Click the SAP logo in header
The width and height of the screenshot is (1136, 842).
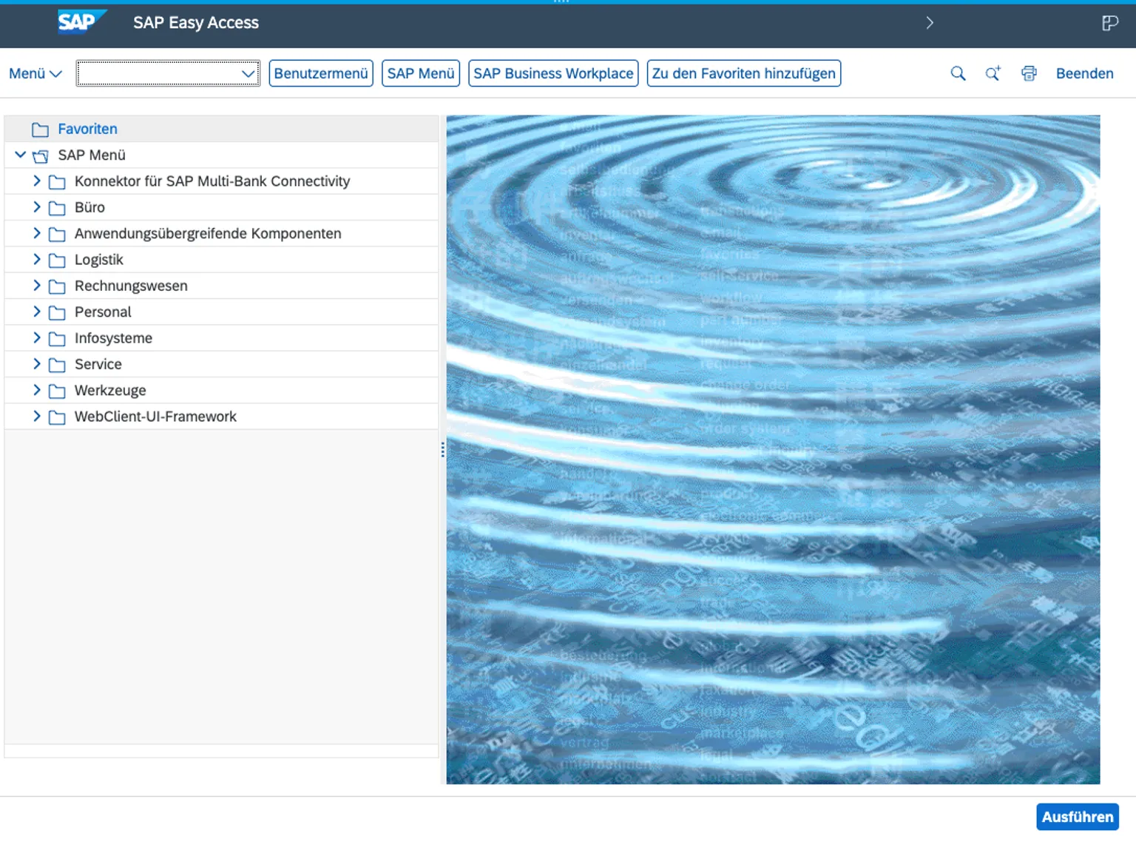click(81, 22)
